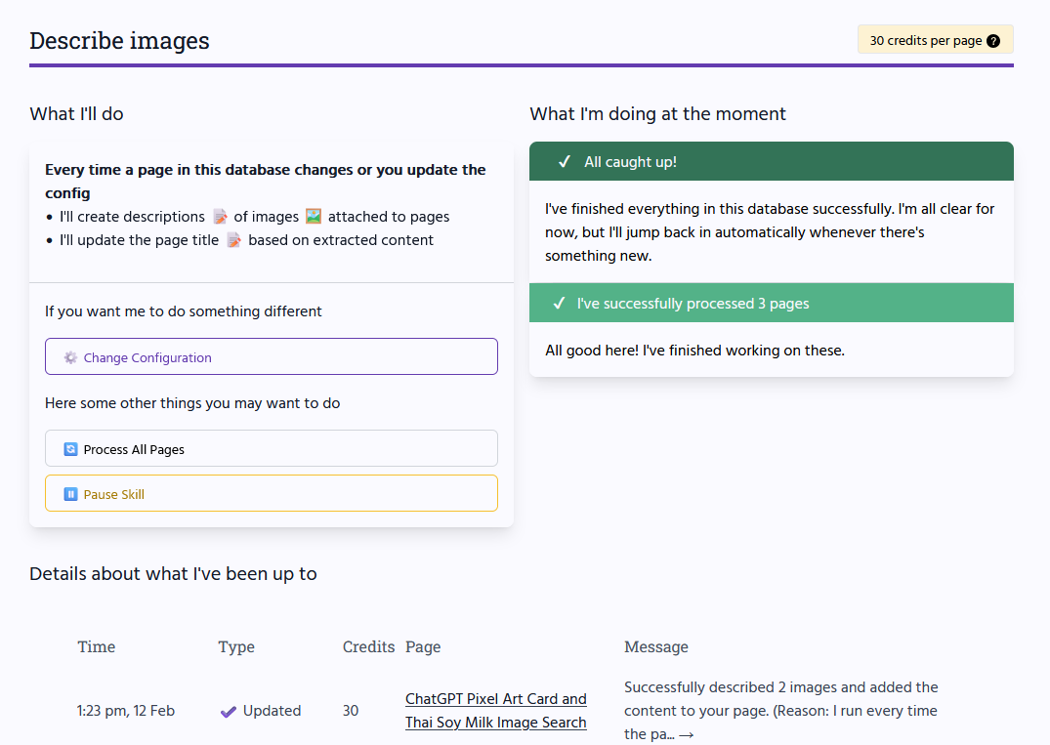Click the pause icon in Pause Skill

click(70, 494)
